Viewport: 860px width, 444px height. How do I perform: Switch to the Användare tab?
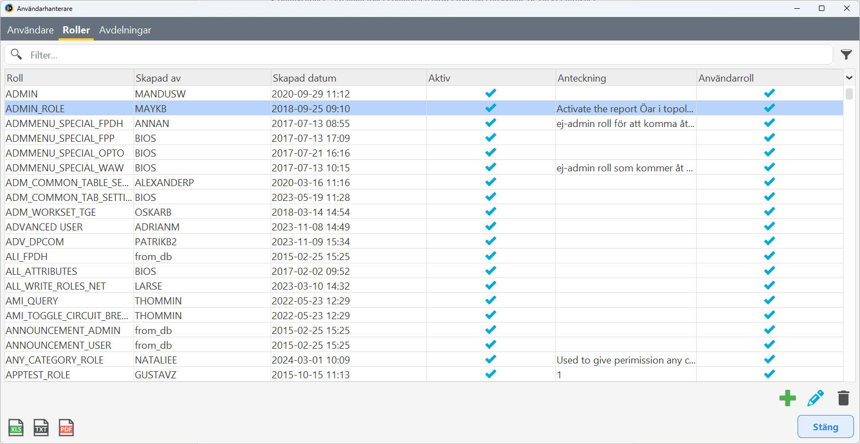coord(30,30)
